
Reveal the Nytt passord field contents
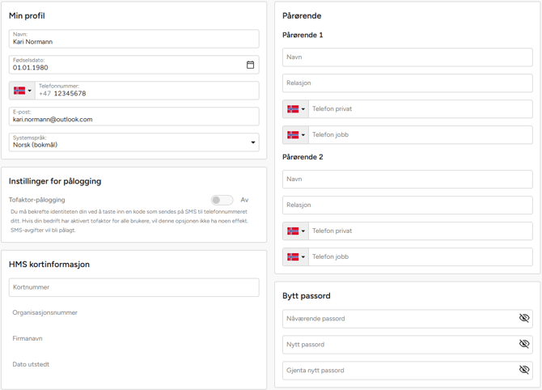523,345
